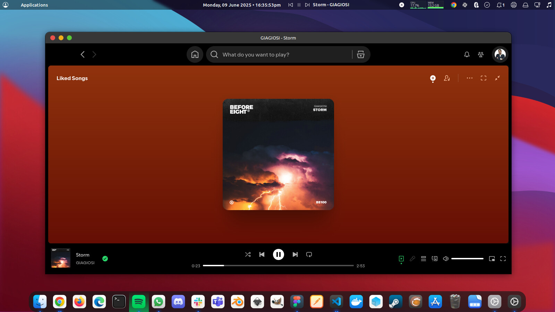Go back using the left chevron arrow

83,54
